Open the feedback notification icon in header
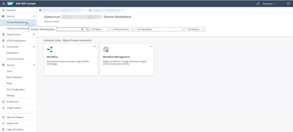Screen dimensions: 293x132 [x=258, y=4]
